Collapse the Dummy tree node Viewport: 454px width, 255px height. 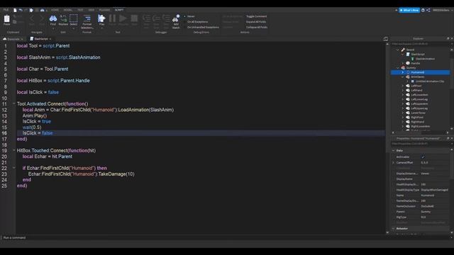(x=397, y=68)
